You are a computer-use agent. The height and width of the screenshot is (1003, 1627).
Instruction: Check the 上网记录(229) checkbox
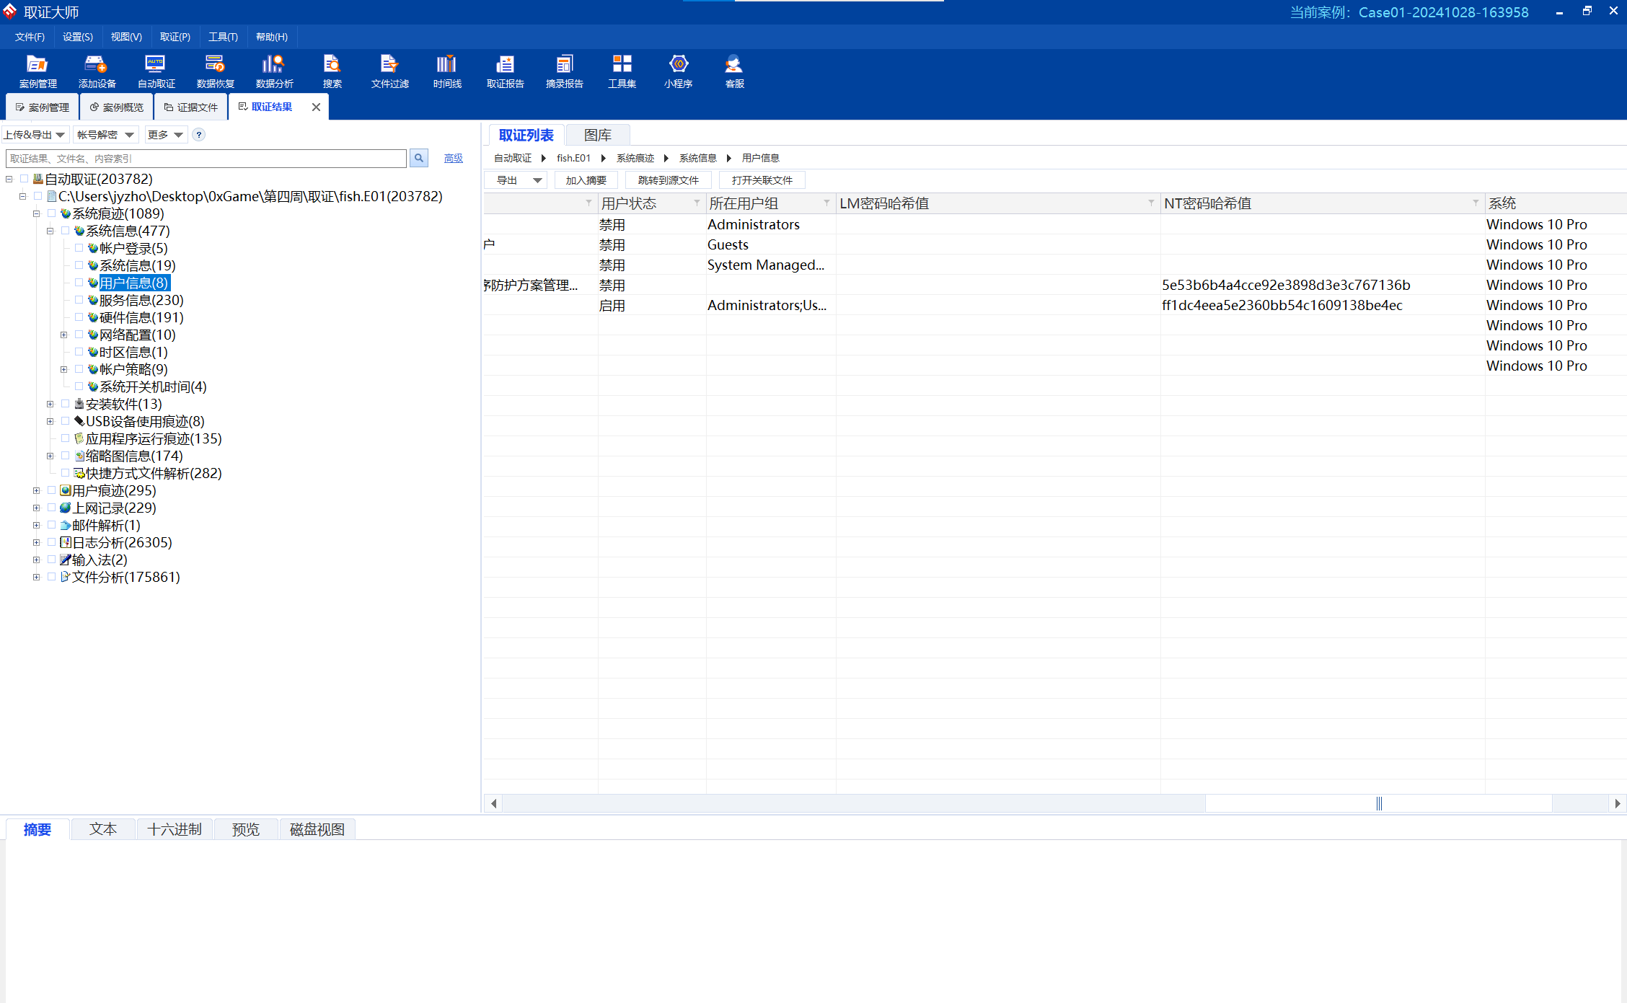pyautogui.click(x=51, y=507)
